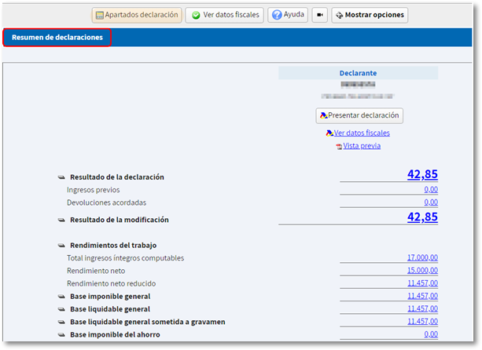Collapse the Rendimientos del trabajo section
The height and width of the screenshot is (350, 482).
click(61, 245)
